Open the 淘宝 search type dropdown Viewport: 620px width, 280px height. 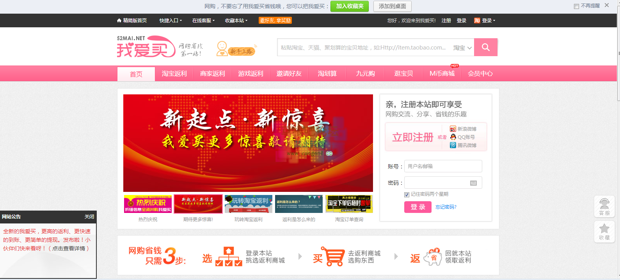[462, 48]
